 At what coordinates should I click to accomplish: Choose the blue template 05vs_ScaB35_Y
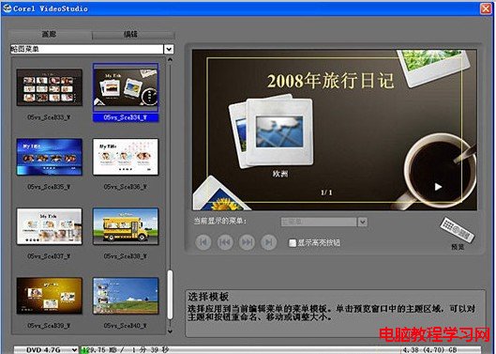[50, 157]
